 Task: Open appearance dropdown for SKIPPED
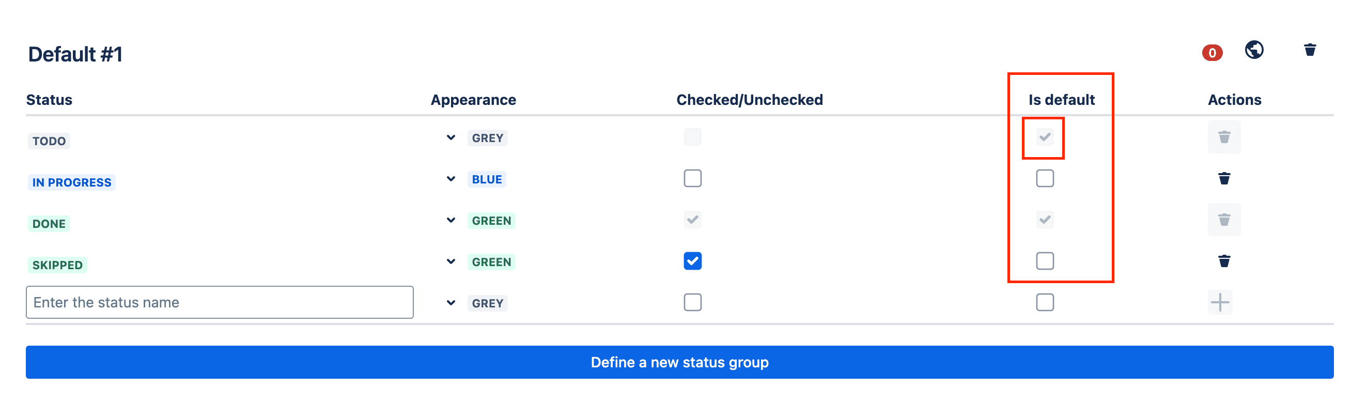[451, 261]
